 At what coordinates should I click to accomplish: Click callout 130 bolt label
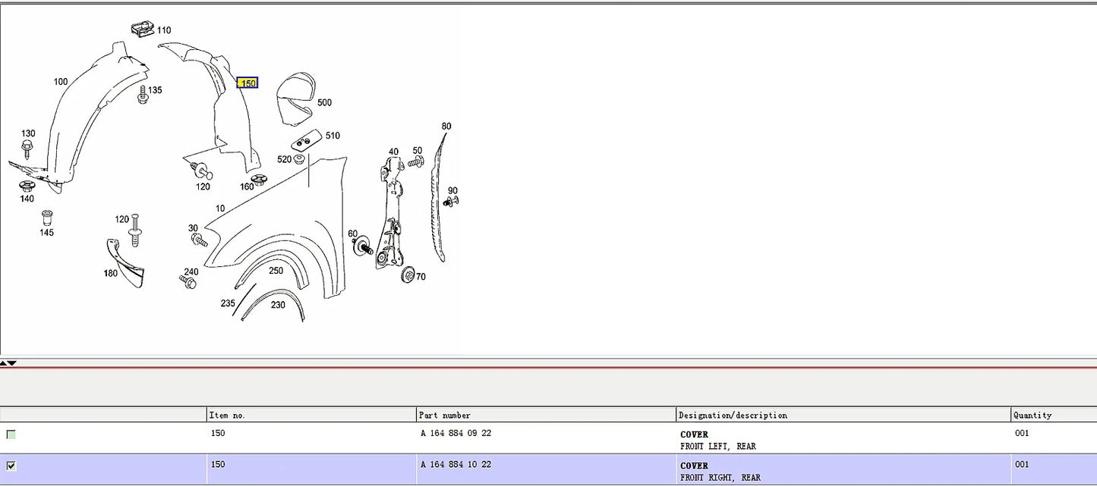27,133
